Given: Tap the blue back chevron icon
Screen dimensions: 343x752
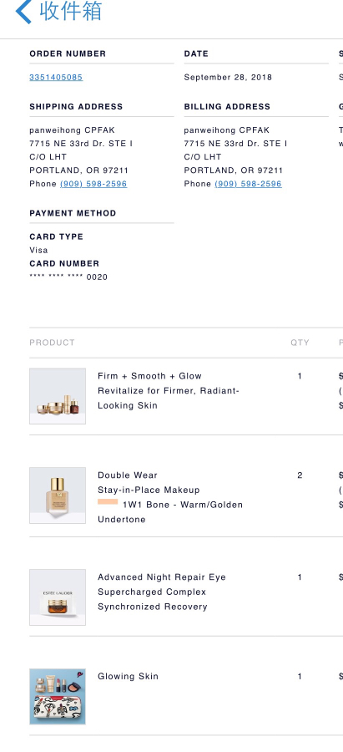Looking at the screenshot, I should (x=23, y=11).
